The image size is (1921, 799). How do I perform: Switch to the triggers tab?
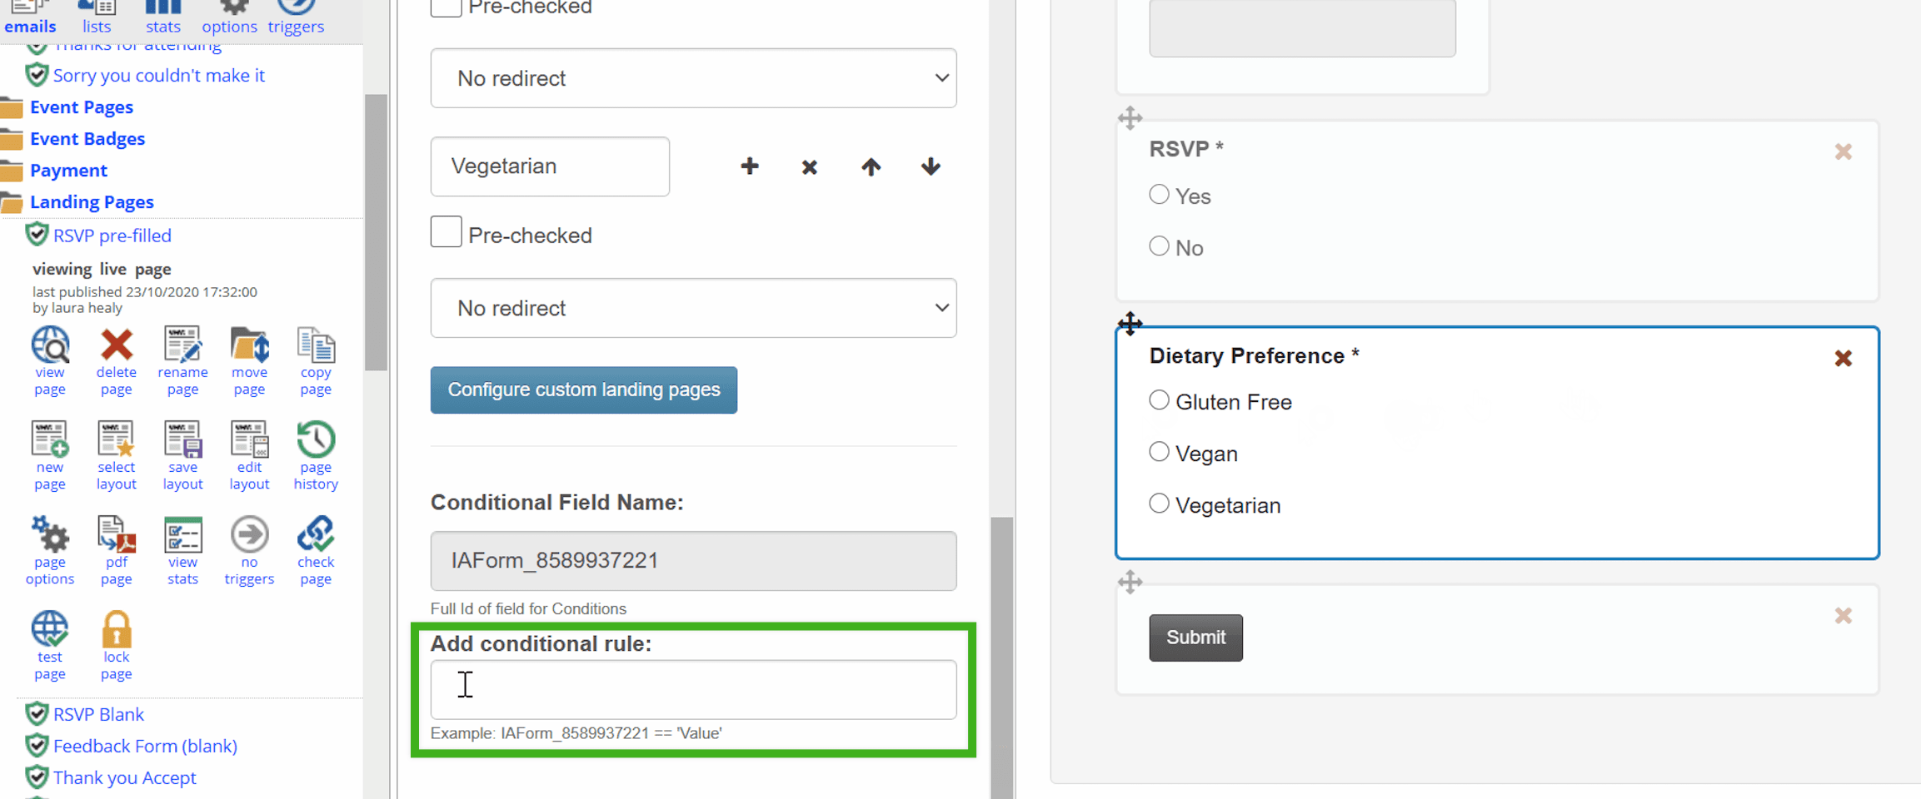coord(296,17)
